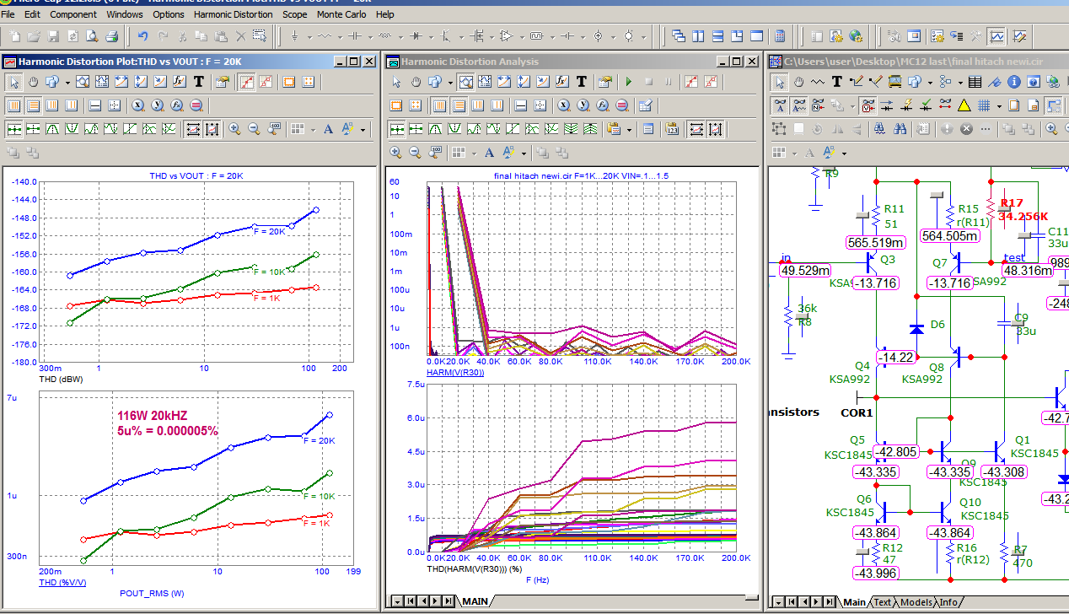Toggle the analysis plot icon in main toolbar
Image resolution: width=1069 pixels, height=614 pixels.
996,36
